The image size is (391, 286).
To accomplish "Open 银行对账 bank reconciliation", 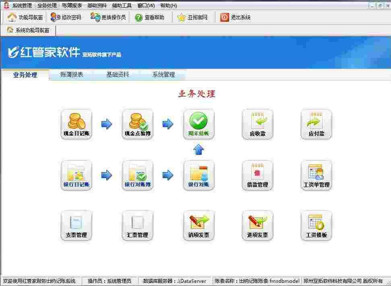I will tap(198, 175).
